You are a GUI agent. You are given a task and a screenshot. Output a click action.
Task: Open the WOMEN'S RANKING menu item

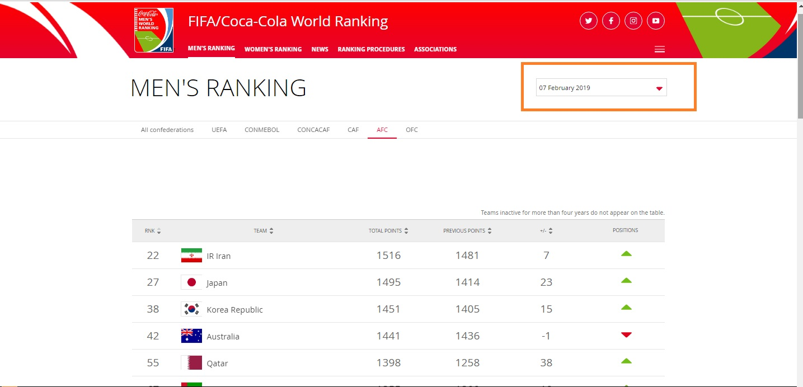click(x=273, y=49)
